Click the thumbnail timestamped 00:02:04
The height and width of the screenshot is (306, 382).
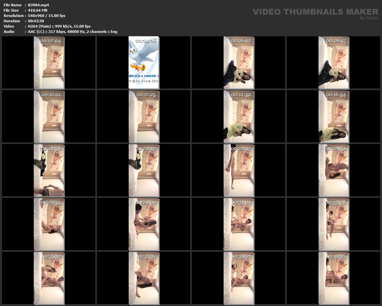pyautogui.click(x=49, y=63)
